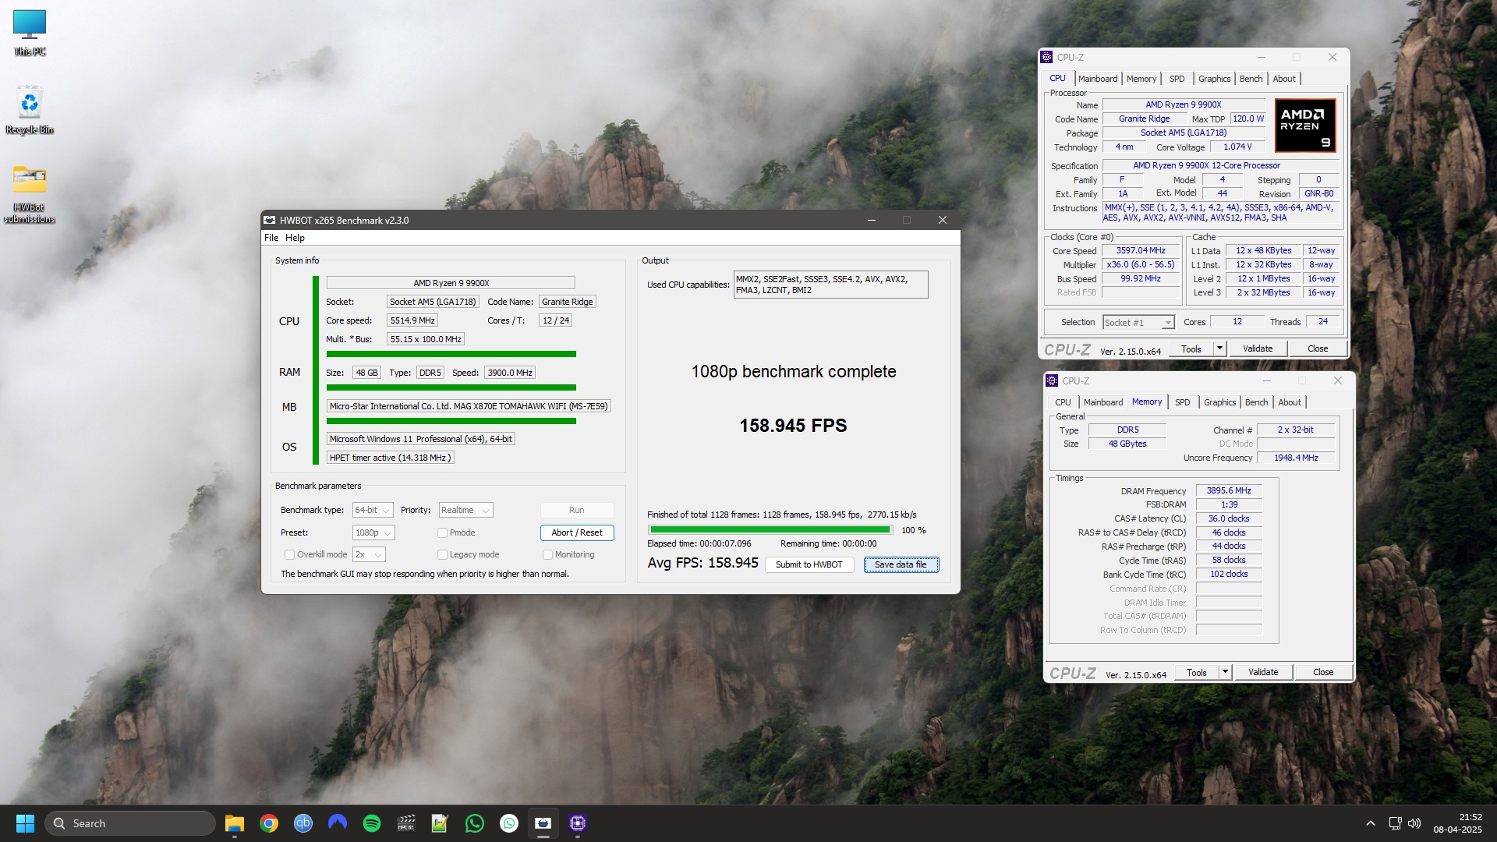Screen dimensions: 1497x842
Task: Open qBittorrent taskbar icon
Action: tap(303, 823)
